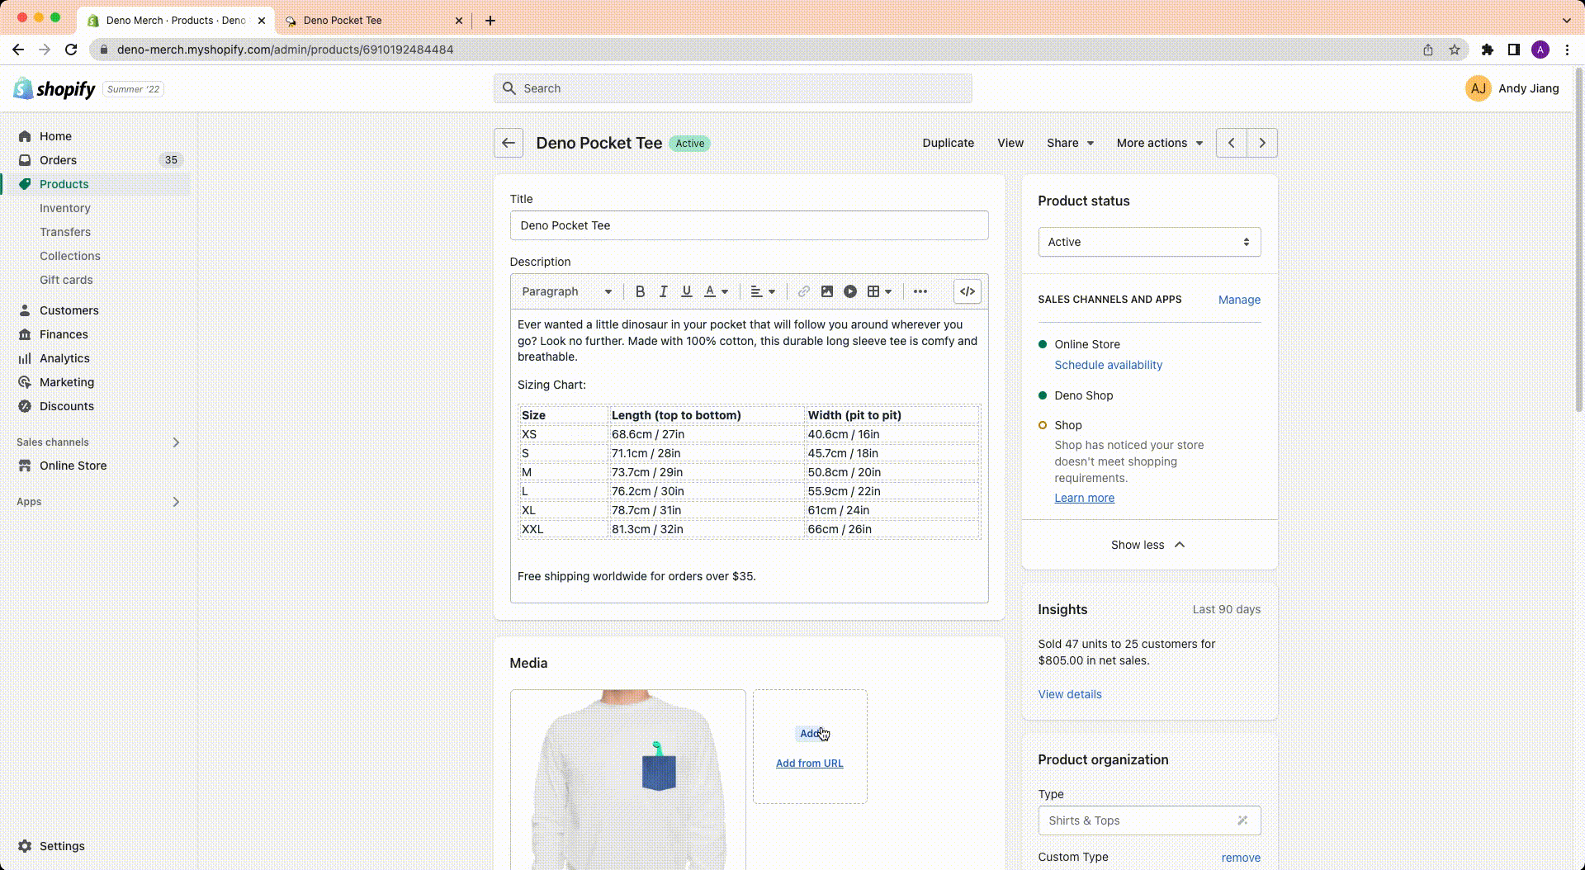The width and height of the screenshot is (1585, 870).
Task: Click Add from URL link
Action: point(809,764)
